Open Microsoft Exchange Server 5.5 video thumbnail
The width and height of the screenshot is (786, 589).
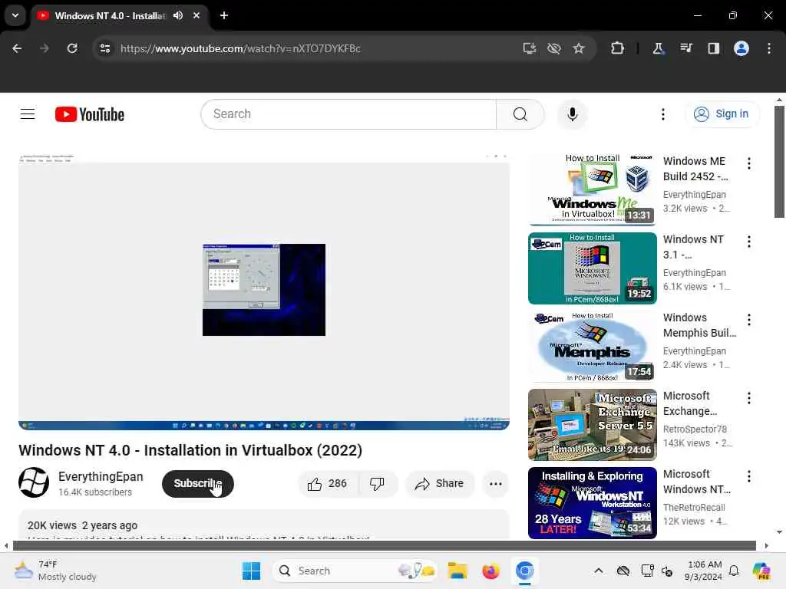pyautogui.click(x=593, y=425)
